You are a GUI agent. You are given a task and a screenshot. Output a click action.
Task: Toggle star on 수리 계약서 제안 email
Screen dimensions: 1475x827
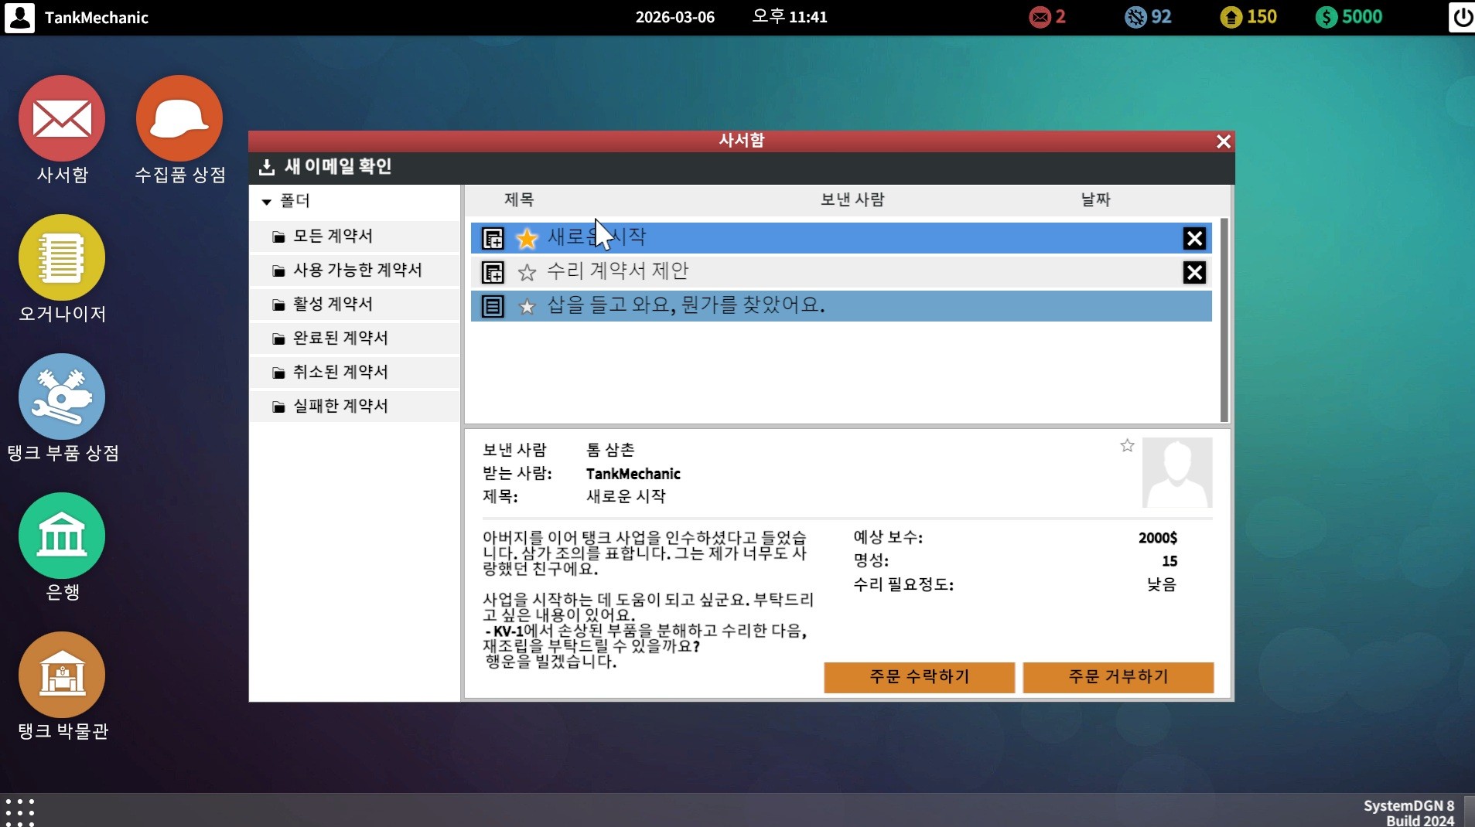(527, 272)
